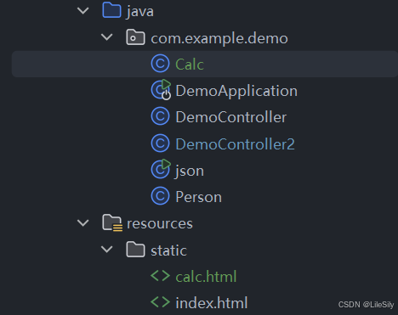Select the DemoController2 file

[235, 144]
